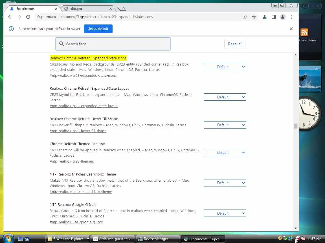This screenshot has width=325, height=243.
Task: Click the NTP Realbox Google G Icon title
Action: click(73, 204)
